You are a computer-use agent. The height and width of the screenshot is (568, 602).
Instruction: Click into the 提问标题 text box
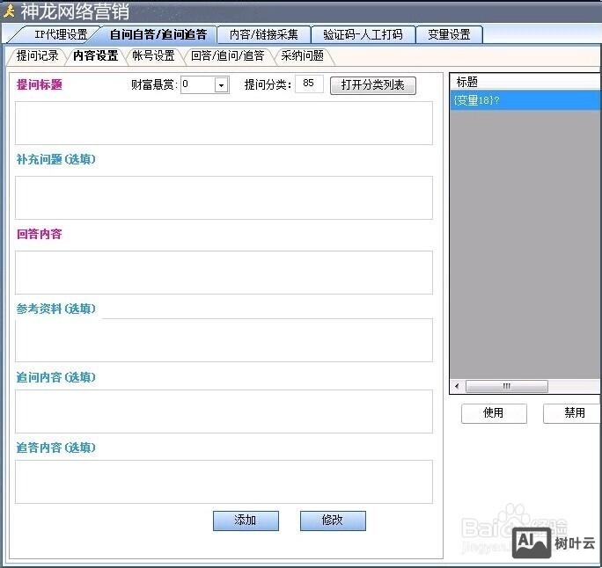(224, 123)
